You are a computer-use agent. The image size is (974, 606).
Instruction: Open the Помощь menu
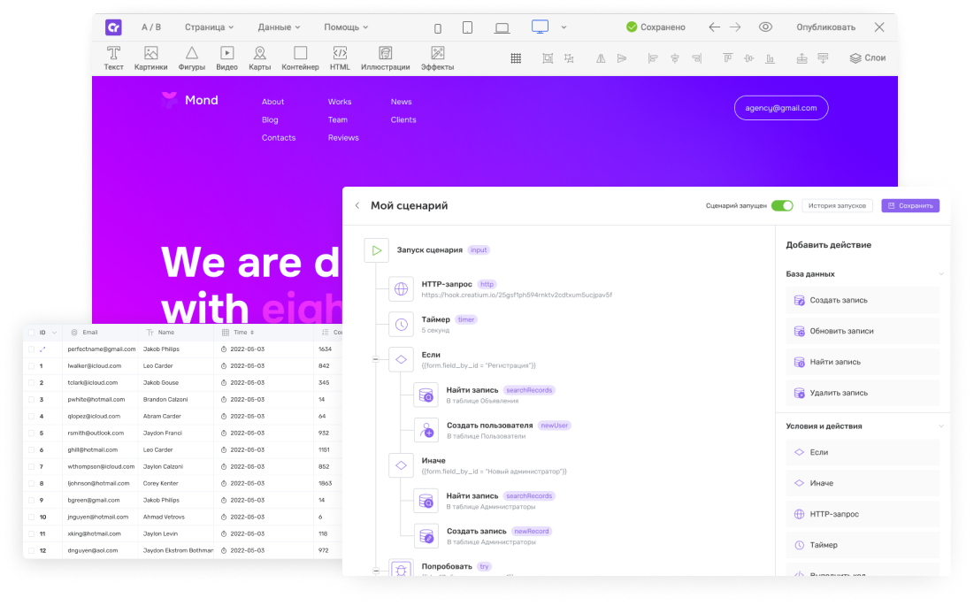pos(346,27)
